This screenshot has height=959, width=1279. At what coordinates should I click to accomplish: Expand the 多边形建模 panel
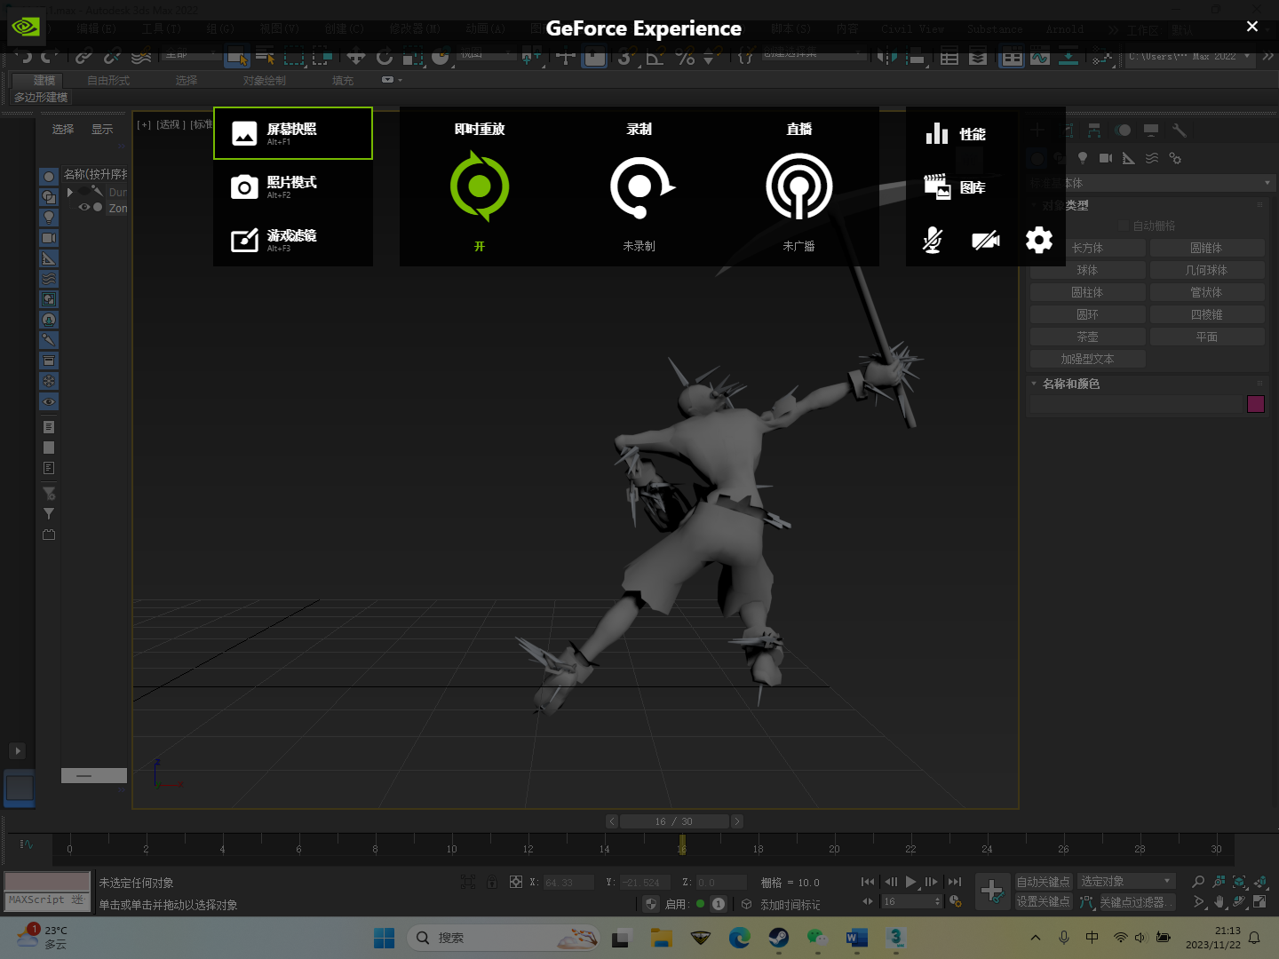tap(41, 97)
